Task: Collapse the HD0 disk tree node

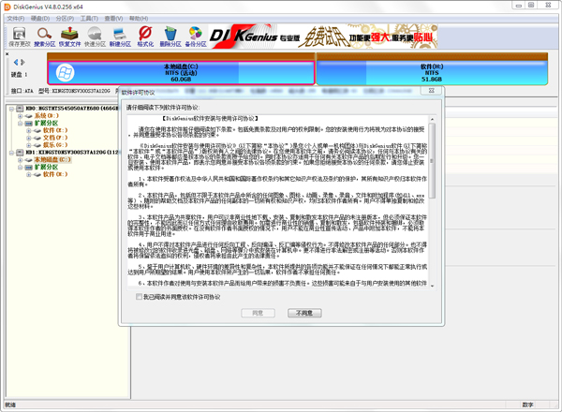Action: pyautogui.click(x=9, y=109)
